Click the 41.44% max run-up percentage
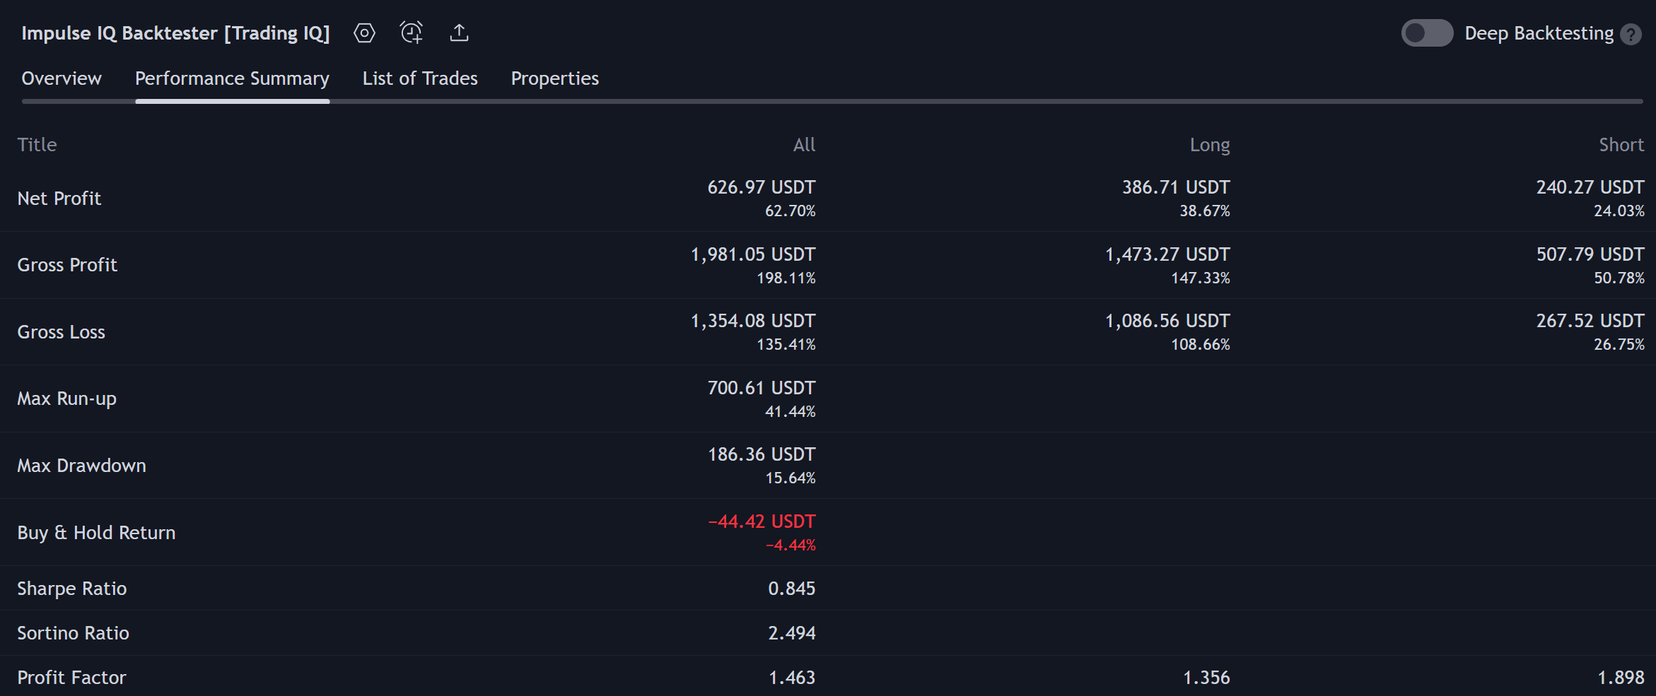Image resolution: width=1656 pixels, height=696 pixels. coord(791,411)
